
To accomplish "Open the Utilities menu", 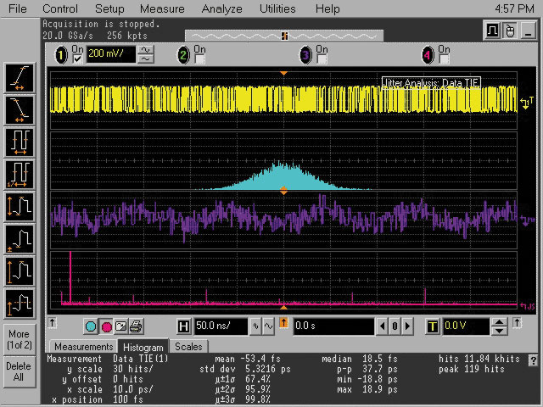I will tap(277, 8).
